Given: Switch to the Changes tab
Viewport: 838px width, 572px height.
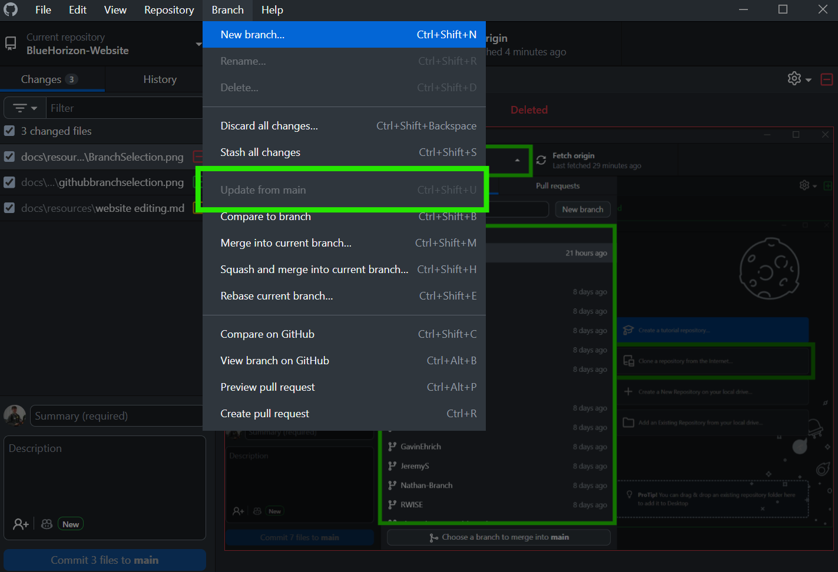Looking at the screenshot, I should [52, 79].
